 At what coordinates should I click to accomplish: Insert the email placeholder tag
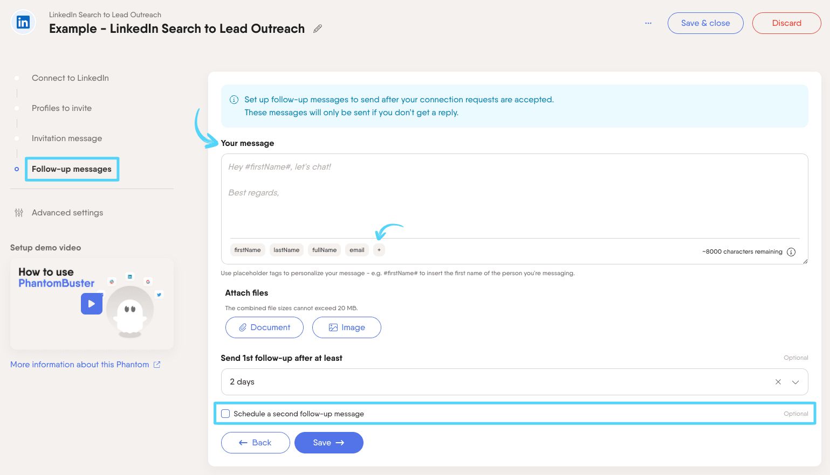coord(357,250)
